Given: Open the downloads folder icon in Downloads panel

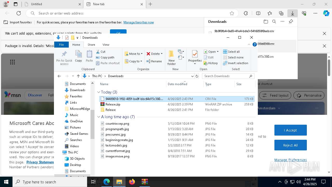Looking at the screenshot, I should (266, 22).
